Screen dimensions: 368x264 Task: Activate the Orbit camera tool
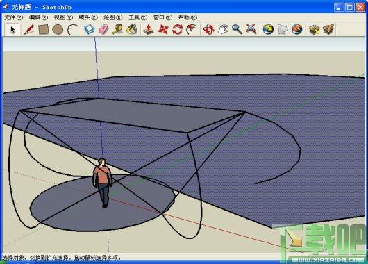(208, 30)
